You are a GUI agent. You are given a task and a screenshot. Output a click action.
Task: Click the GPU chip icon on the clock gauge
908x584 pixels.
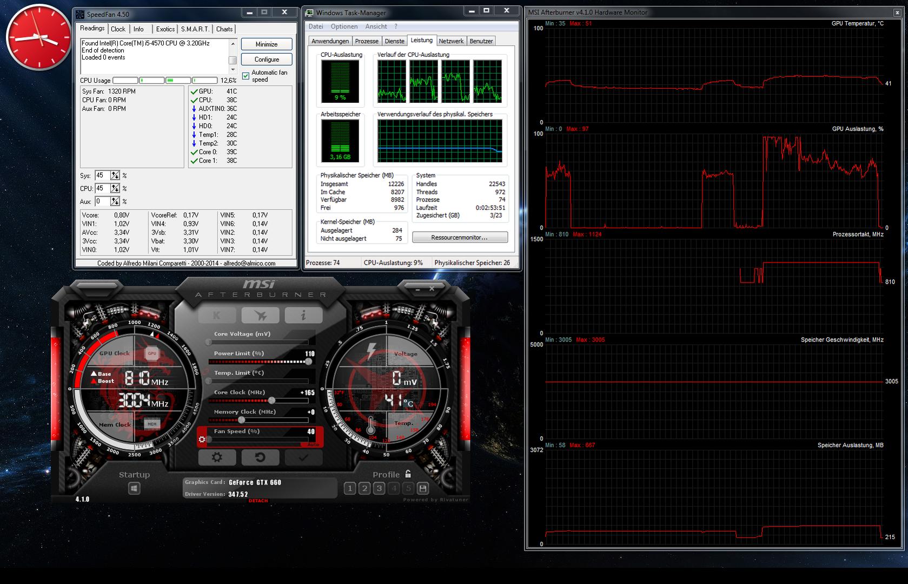pos(152,353)
